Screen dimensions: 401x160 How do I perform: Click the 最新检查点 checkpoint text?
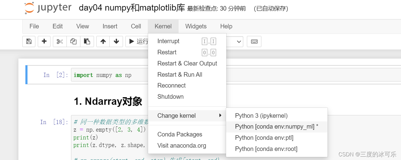(217, 9)
